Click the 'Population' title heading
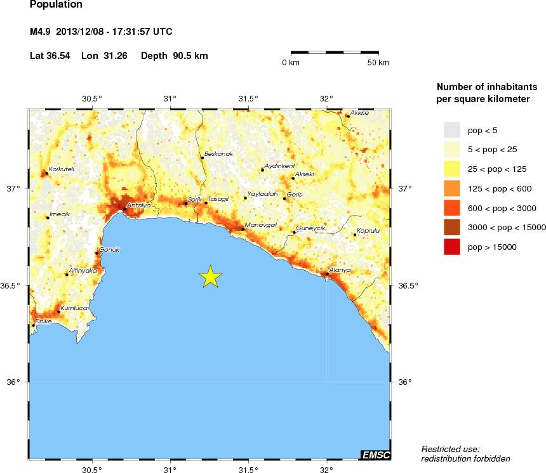The image size is (546, 473). pos(56,5)
